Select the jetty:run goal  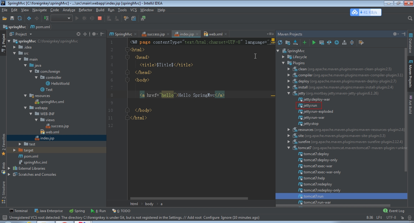(310, 105)
